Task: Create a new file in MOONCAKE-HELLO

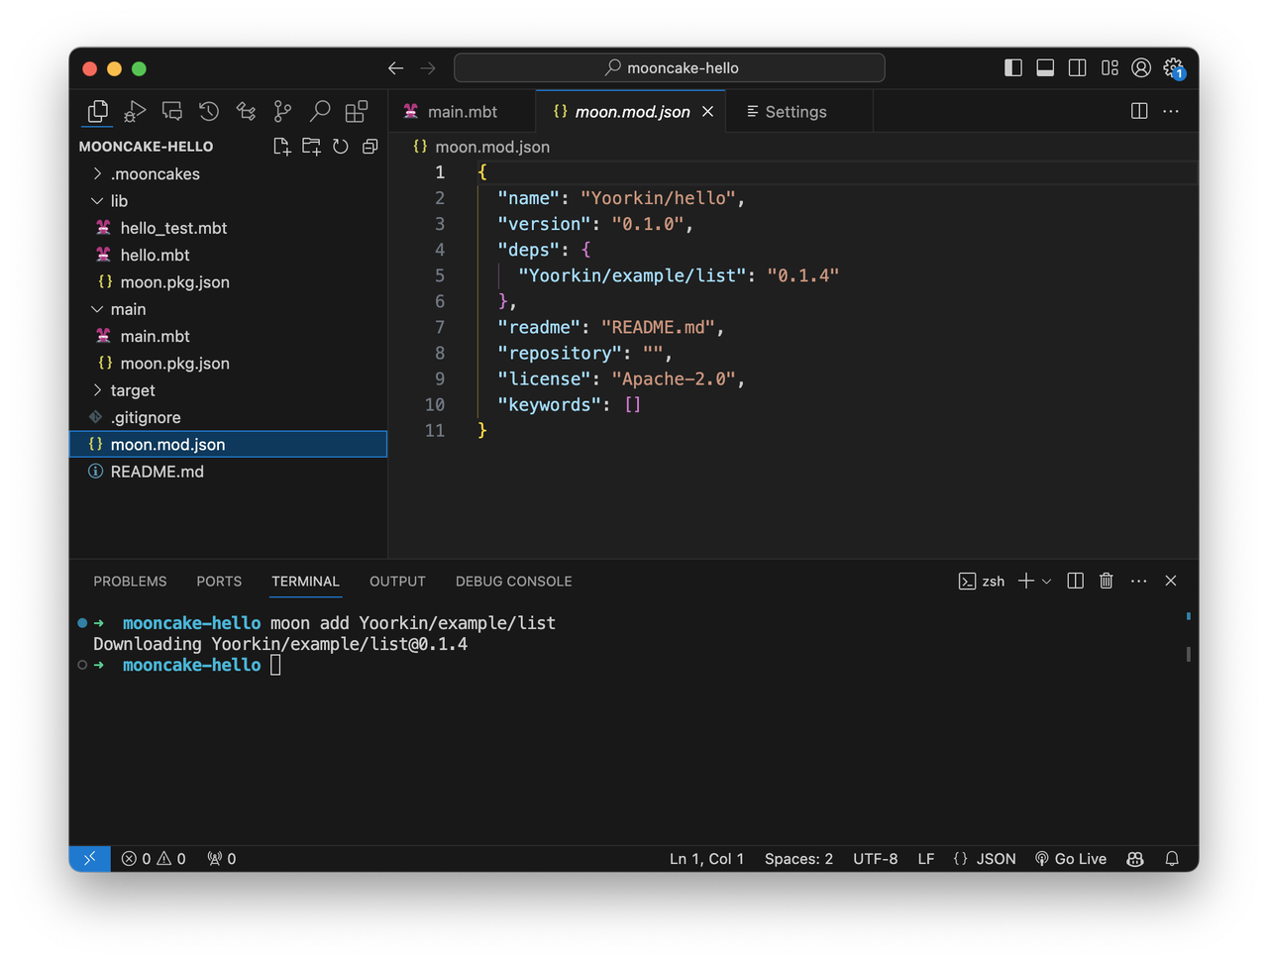Action: point(281,147)
